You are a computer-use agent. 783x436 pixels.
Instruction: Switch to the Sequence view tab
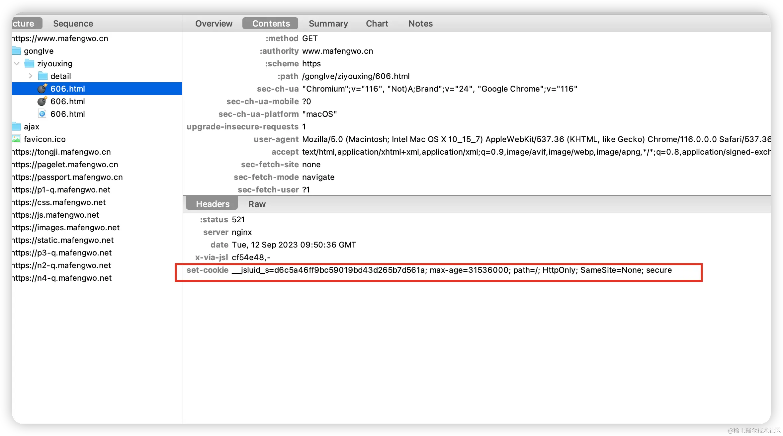click(x=73, y=24)
